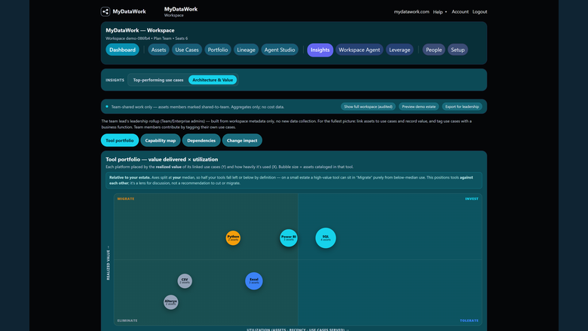Click the REALIZED VALUE axis label
Viewport: 588px width, 331px height.
(x=109, y=263)
